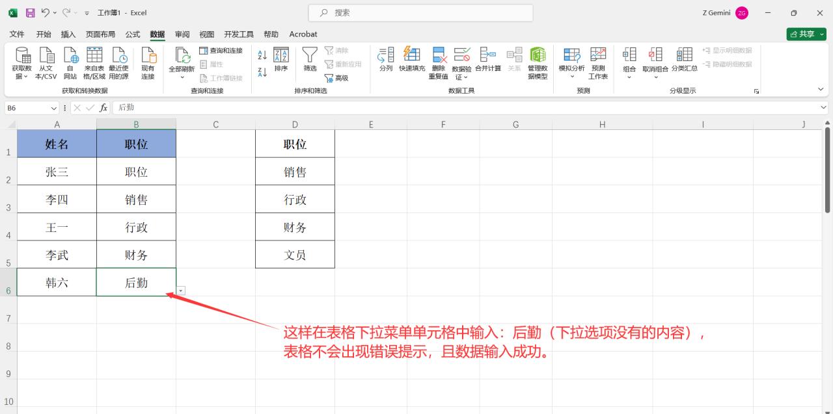Import data From Text/CSV (从文本/CSV)

coord(46,64)
